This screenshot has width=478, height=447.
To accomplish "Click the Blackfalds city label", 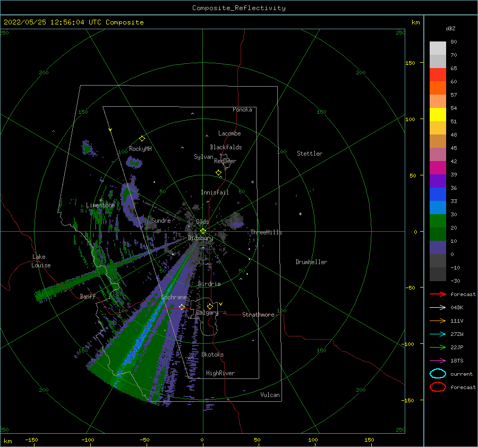I will 226,147.
